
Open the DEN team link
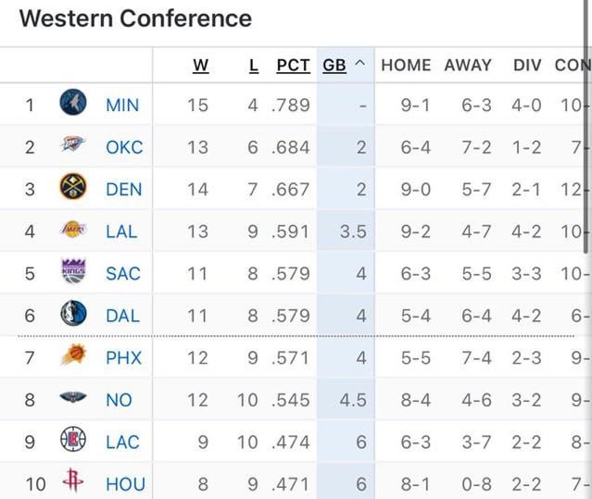(x=124, y=189)
